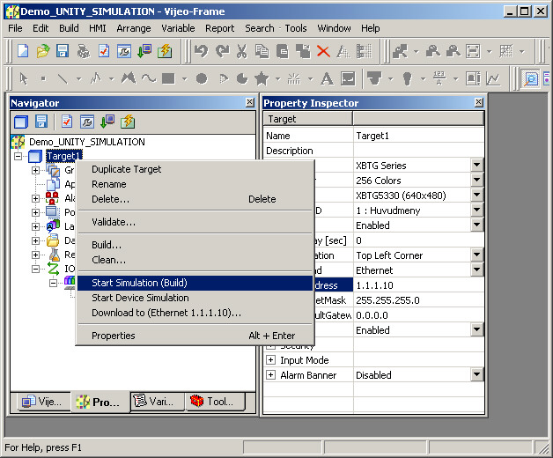Viewport: 553px width, 458px height.
Task: Click the Build wrench icon in main toolbar
Action: 124,51
